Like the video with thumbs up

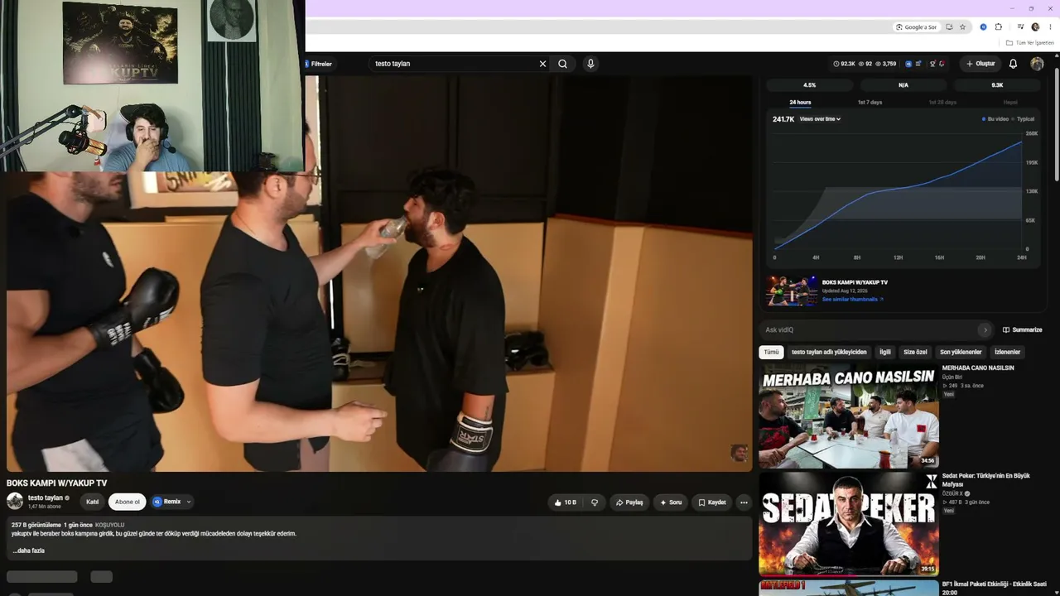[x=566, y=502]
